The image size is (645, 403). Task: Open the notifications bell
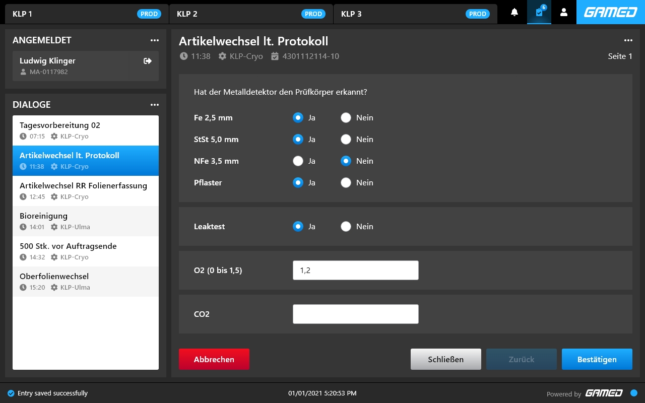(514, 12)
